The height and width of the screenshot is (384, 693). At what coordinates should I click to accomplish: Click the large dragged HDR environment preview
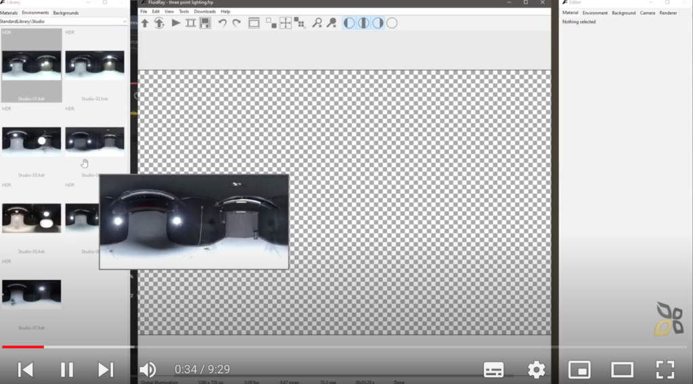[194, 222]
